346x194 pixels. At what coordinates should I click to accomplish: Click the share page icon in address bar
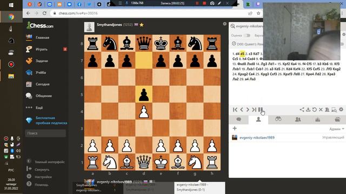pyautogui.click(x=250, y=13)
